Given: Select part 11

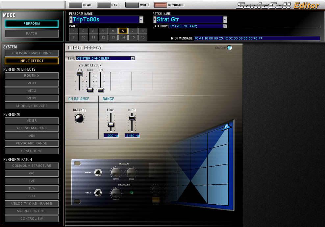Looking at the screenshot, I should click(93, 38).
